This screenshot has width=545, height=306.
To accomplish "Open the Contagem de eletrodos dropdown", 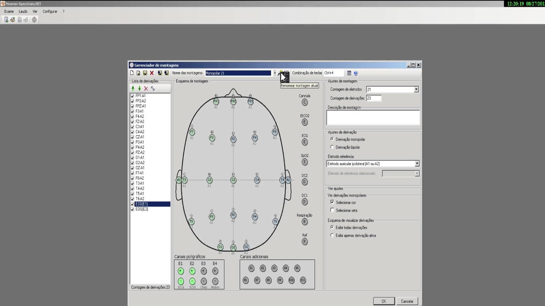I will (x=416, y=89).
